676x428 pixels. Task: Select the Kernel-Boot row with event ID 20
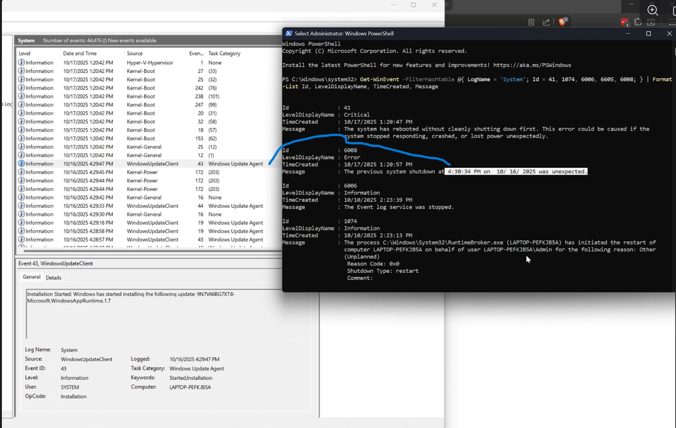(149, 113)
